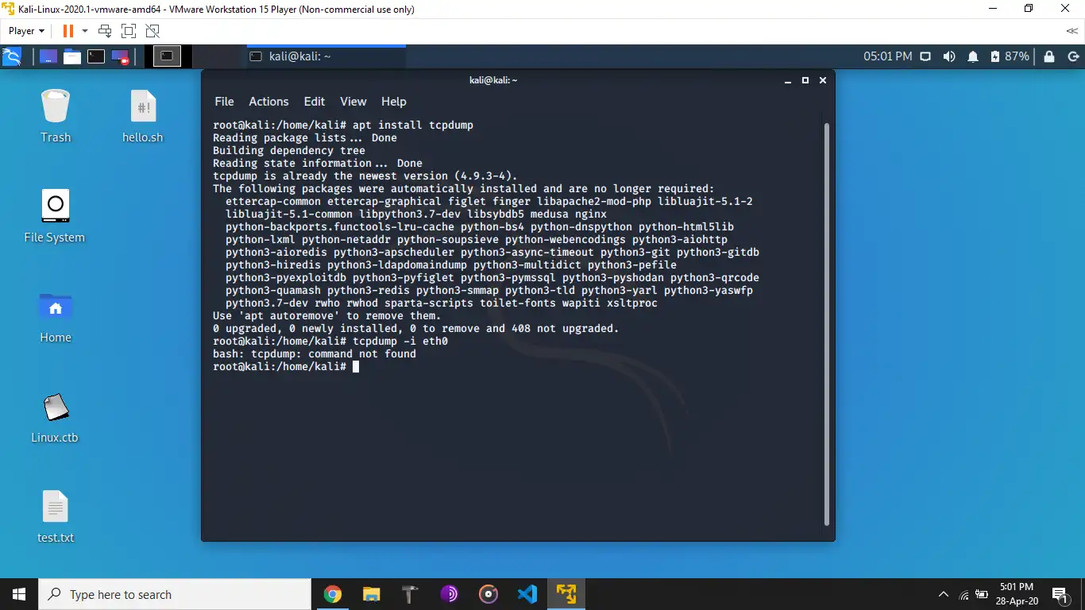Click 'tcpdump is already the newest version' line
Viewport: 1085px width, 610px height.
point(365,176)
